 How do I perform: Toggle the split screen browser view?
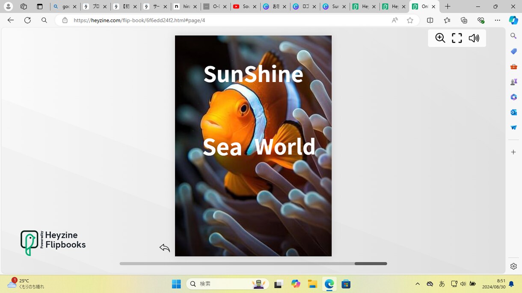tap(430, 20)
